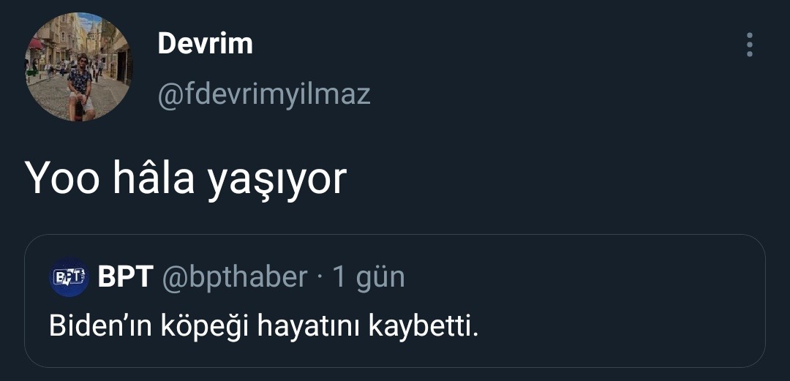Open the quoted tweet 'Biden'ın köpeği hayatını kaybetti.'
790x381 pixels.
click(263, 327)
